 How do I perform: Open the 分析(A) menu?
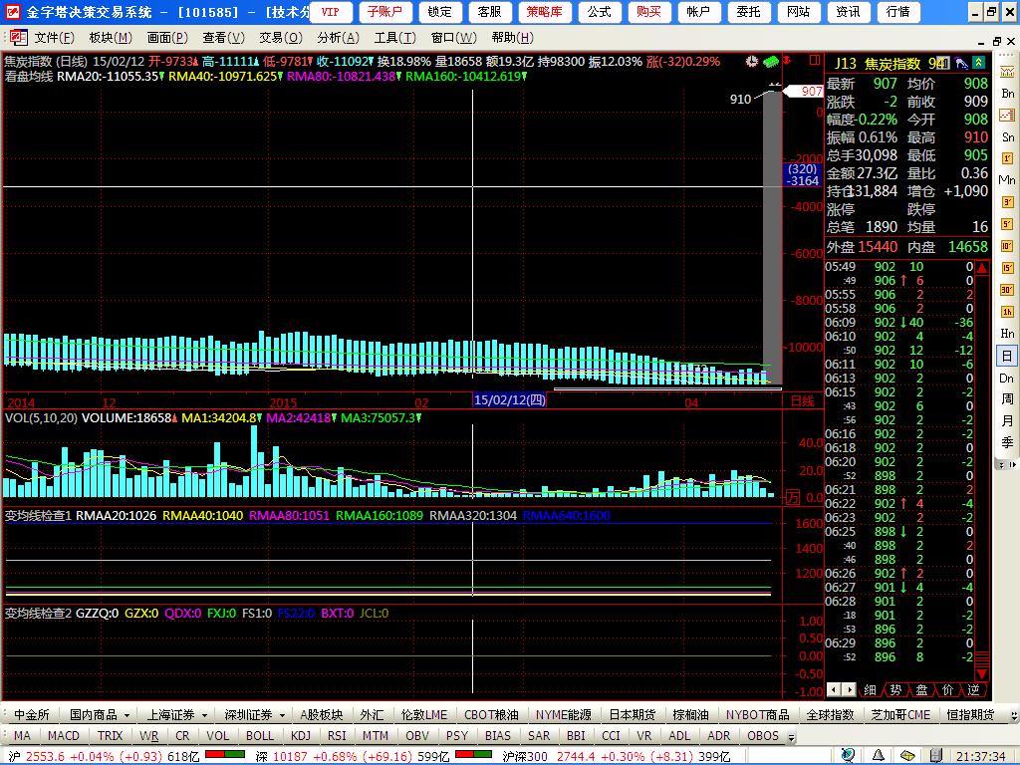pyautogui.click(x=337, y=38)
